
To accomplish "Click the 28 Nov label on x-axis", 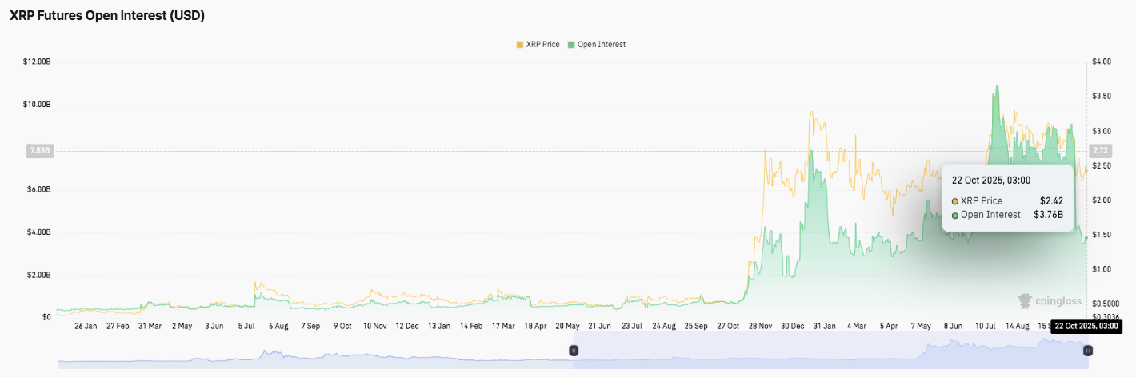I will pos(759,326).
